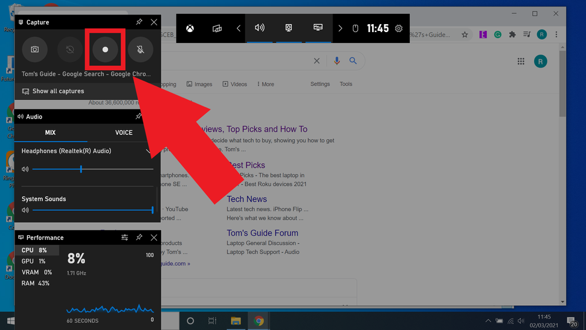Toggle the microphone while recording
This screenshot has width=586, height=330.
click(141, 50)
